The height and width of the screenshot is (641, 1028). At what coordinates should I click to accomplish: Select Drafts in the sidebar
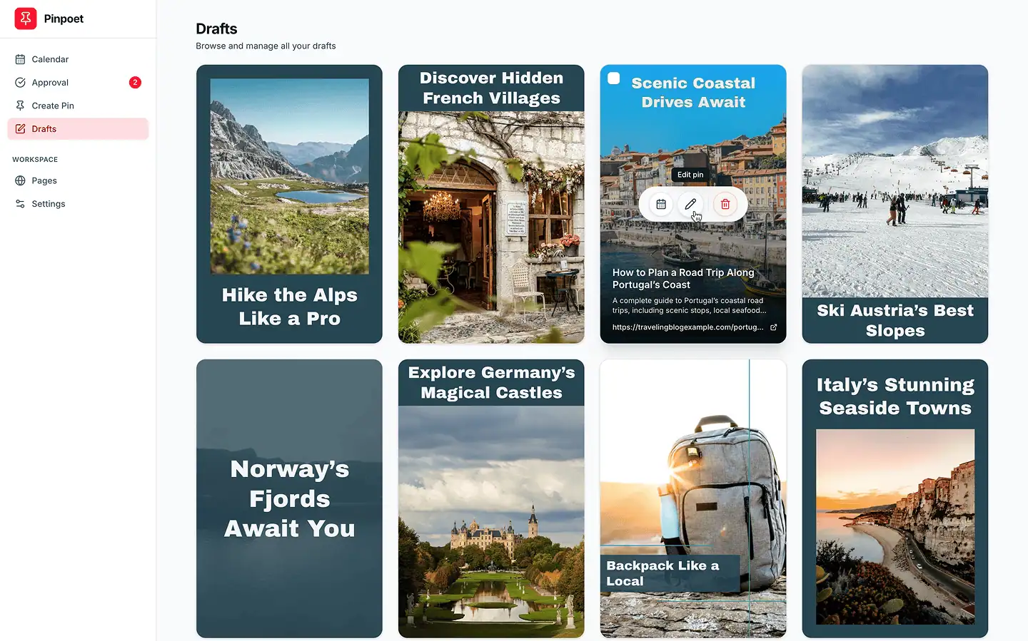click(44, 129)
